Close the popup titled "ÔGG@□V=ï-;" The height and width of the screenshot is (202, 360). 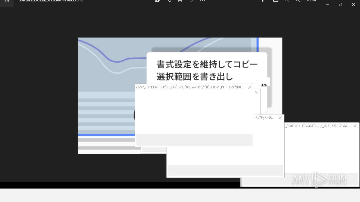pyautogui.click(x=355, y=126)
